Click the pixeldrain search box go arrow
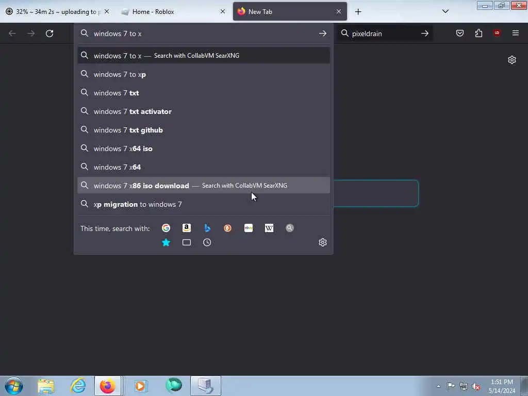Screen dimensions: 528x396 tap(425, 34)
